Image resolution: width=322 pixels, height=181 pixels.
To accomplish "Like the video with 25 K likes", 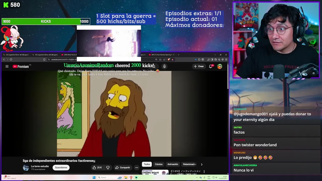I will (x=97, y=168).
